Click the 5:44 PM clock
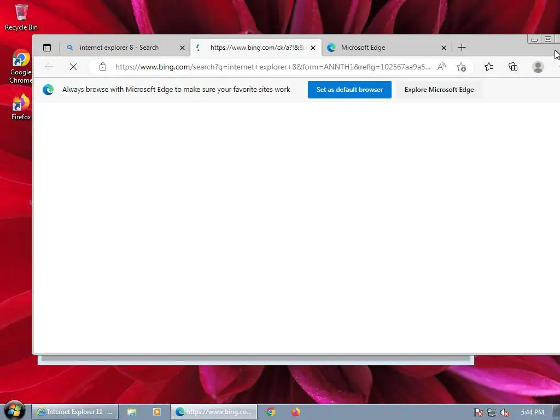 532,412
